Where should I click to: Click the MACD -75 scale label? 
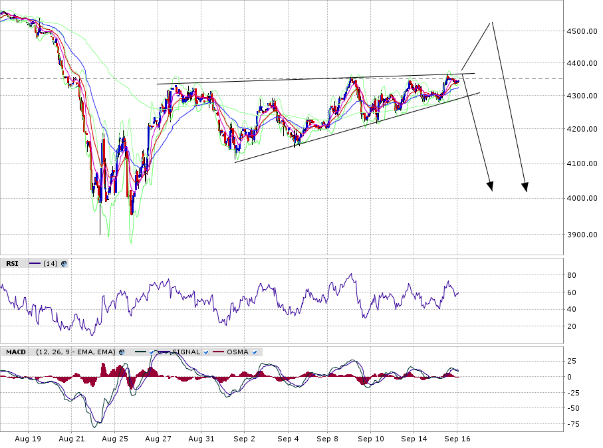pyautogui.click(x=573, y=424)
